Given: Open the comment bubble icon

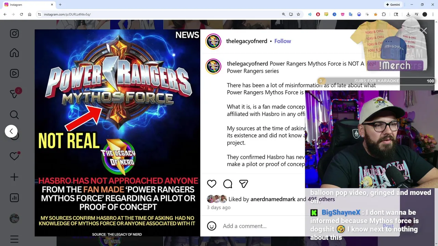Looking at the screenshot, I should [x=228, y=184].
